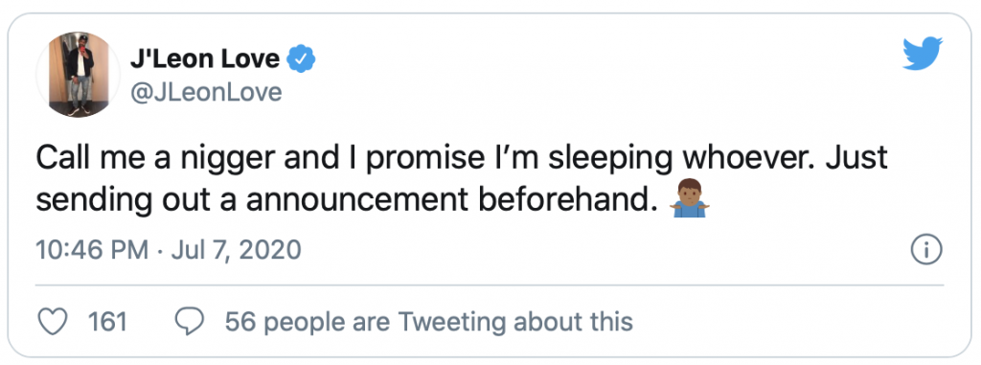Click the reply speech bubble icon
The image size is (981, 365).
coord(190,322)
